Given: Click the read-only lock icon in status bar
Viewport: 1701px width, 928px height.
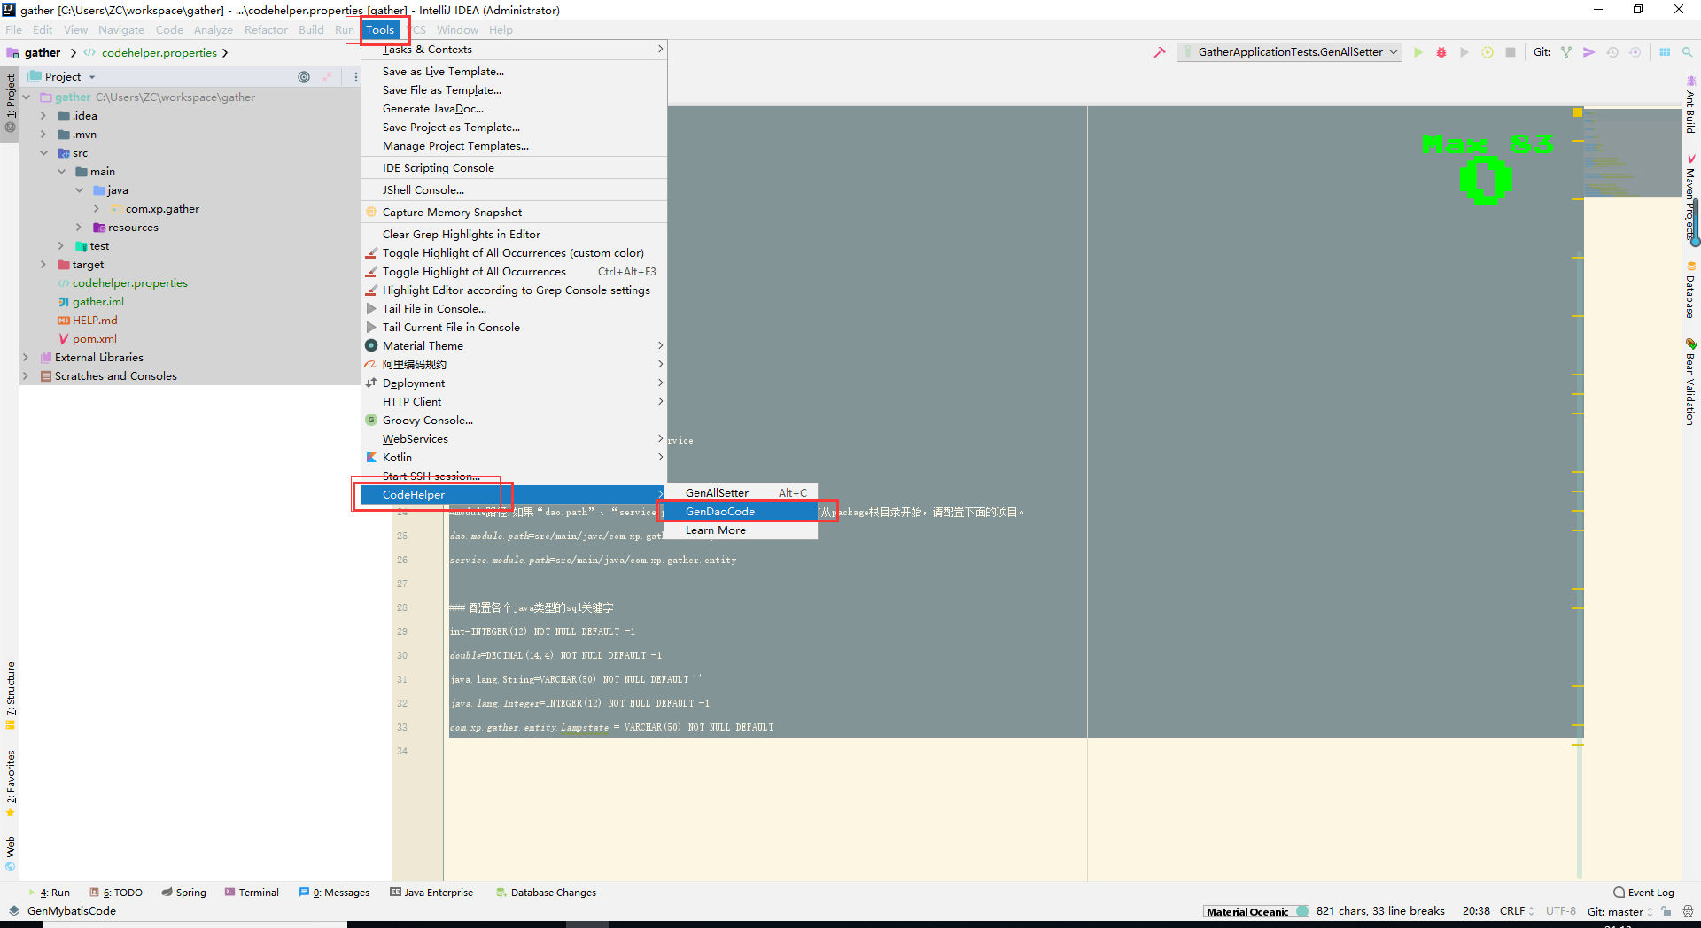Looking at the screenshot, I should 1666,911.
